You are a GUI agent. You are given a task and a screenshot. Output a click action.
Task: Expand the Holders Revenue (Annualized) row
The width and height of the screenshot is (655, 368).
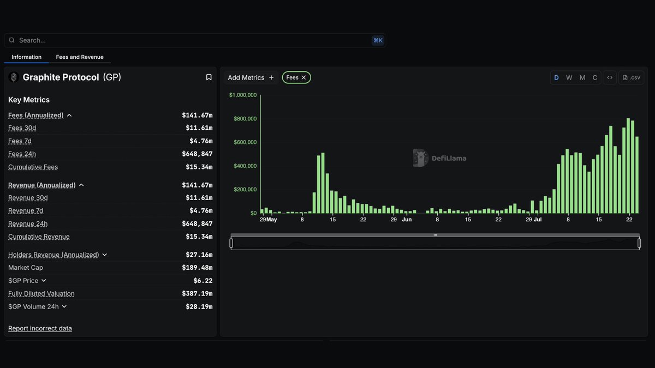click(x=105, y=255)
